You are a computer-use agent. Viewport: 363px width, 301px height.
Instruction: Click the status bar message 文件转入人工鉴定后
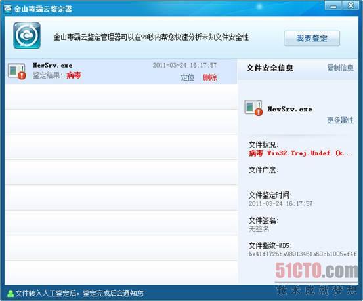pos(79,293)
